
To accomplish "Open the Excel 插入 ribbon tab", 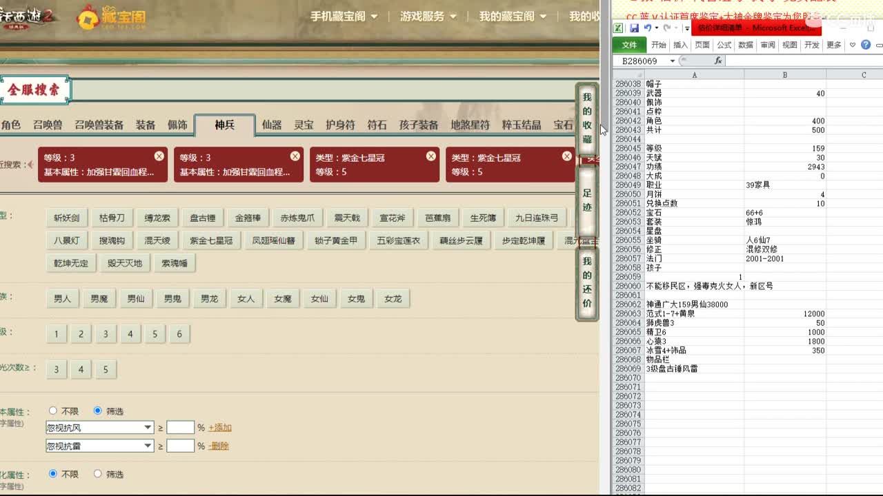I will point(680,45).
